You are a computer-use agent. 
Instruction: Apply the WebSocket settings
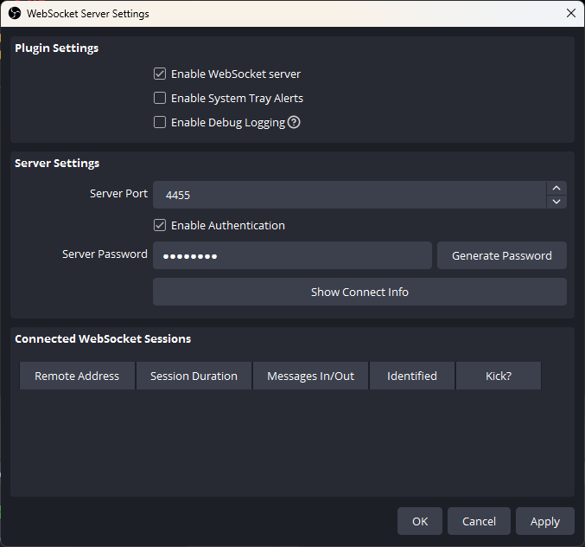pyautogui.click(x=545, y=521)
